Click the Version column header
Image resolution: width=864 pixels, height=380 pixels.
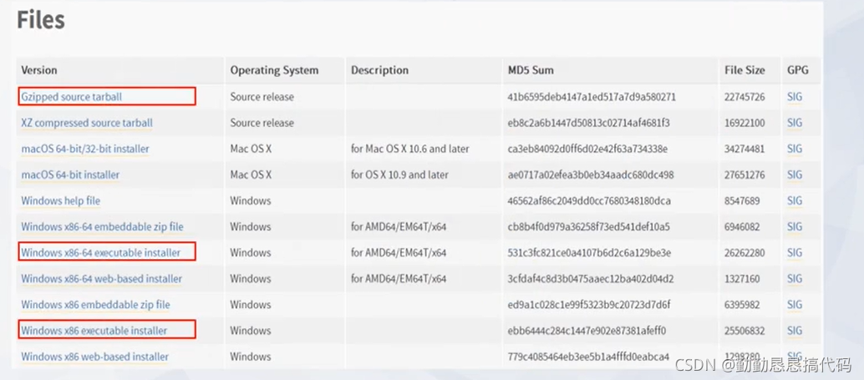(39, 70)
